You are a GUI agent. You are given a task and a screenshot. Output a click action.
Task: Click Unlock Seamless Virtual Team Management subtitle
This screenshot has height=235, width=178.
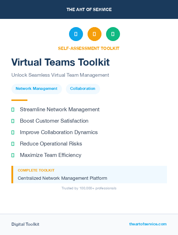tap(60, 75)
